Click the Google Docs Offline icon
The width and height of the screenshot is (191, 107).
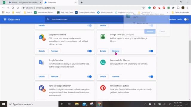[x=42, y=37]
